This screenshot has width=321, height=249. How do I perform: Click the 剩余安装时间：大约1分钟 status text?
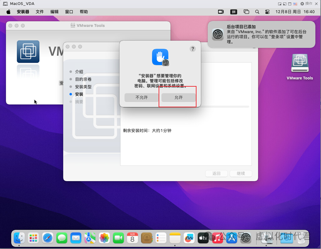[147, 131]
